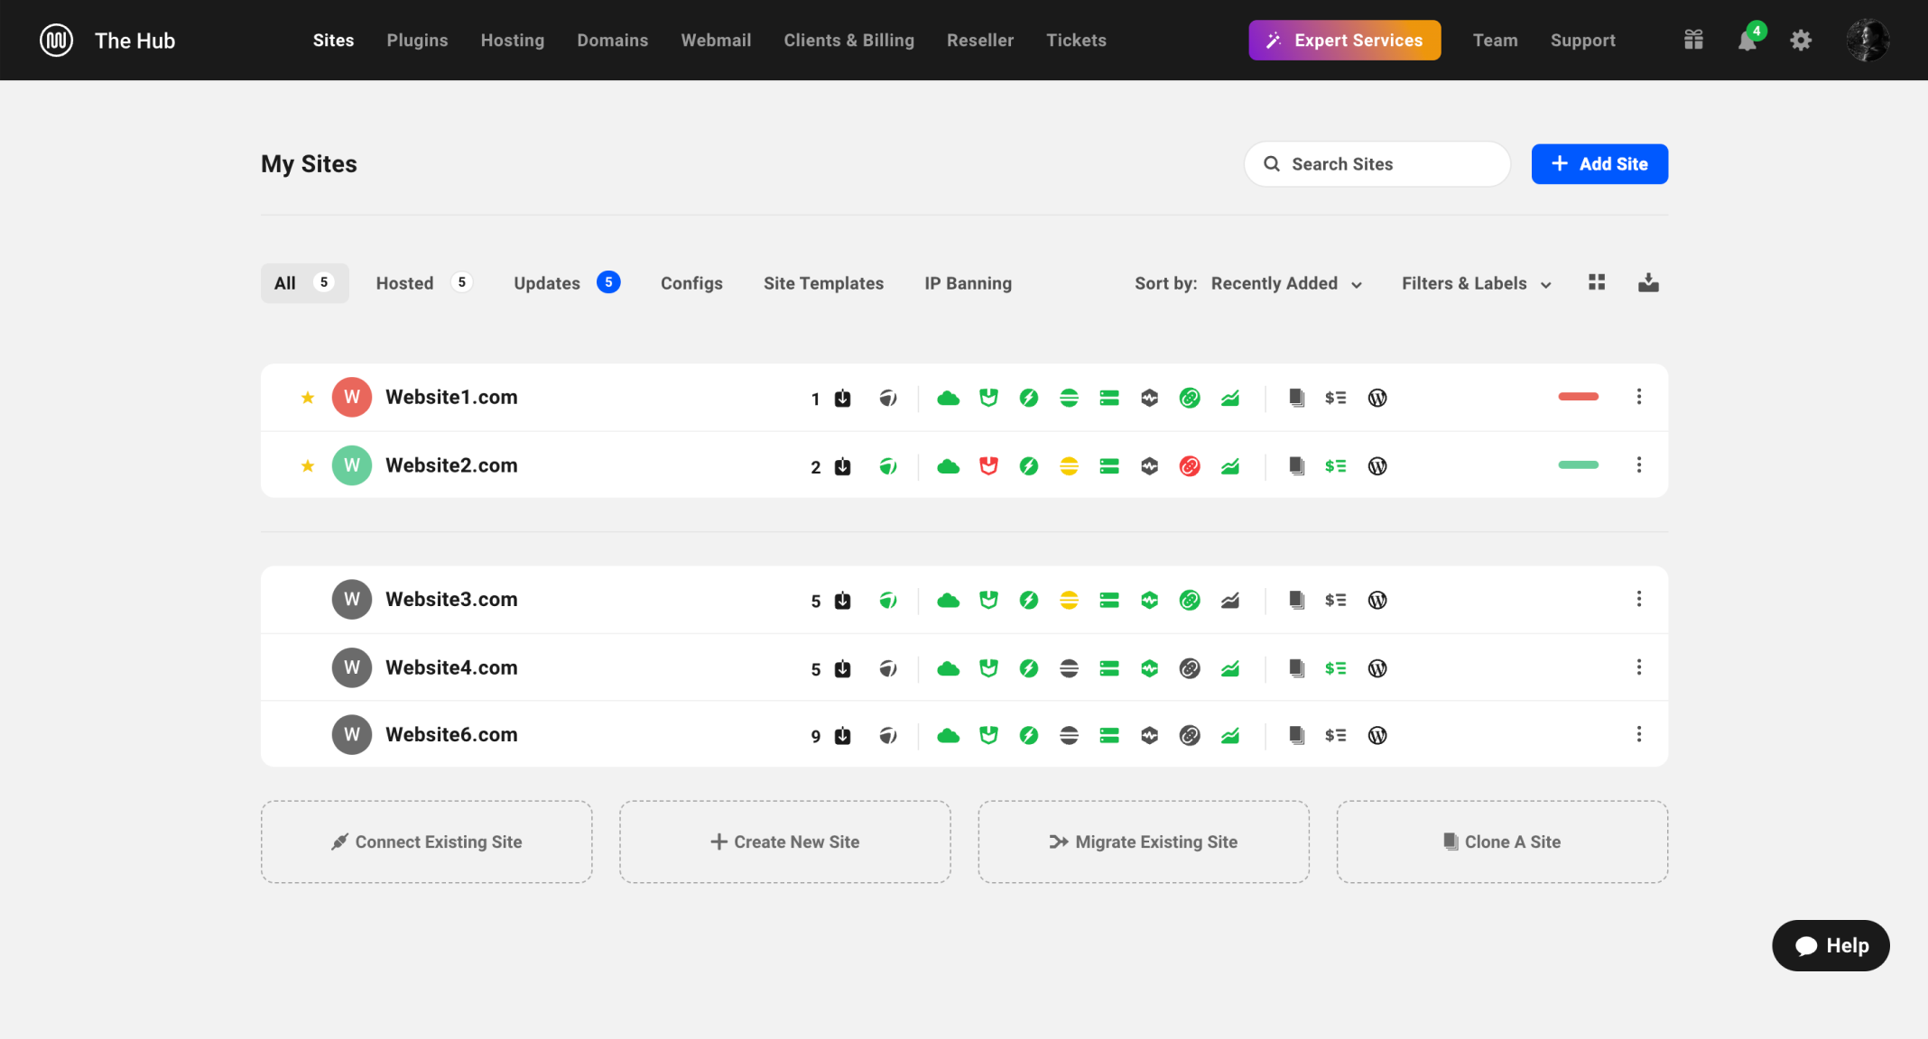Toggle the favorite star on Website2.com
This screenshot has height=1039, width=1928.
point(308,466)
